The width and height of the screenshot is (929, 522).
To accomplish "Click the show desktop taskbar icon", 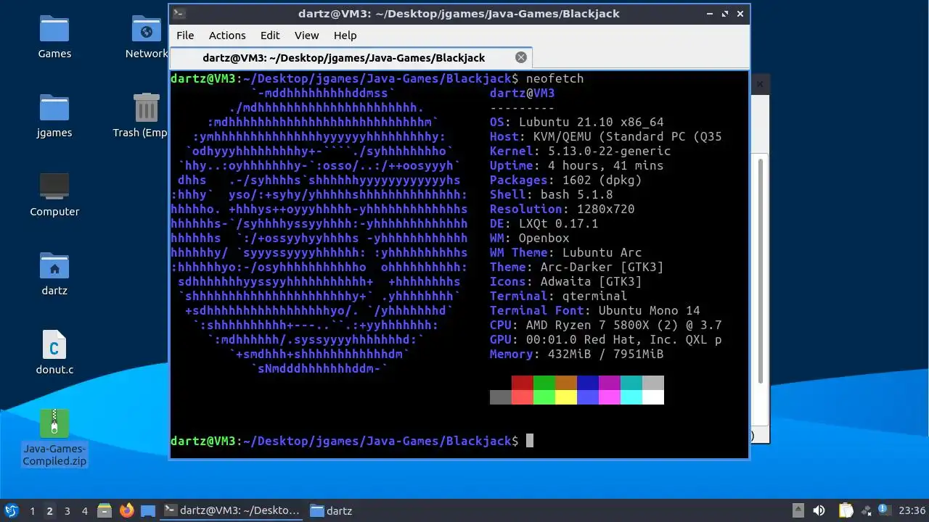I will (x=148, y=510).
